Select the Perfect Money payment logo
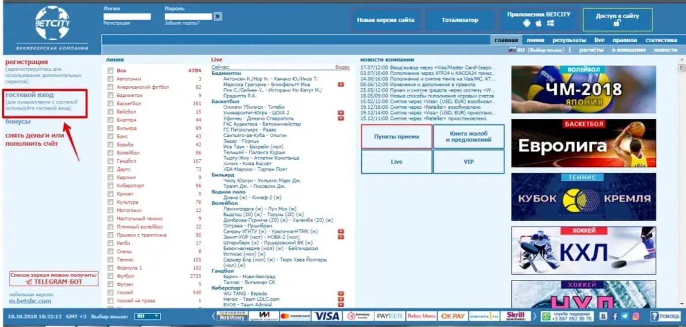The image size is (686, 327). 421,316
